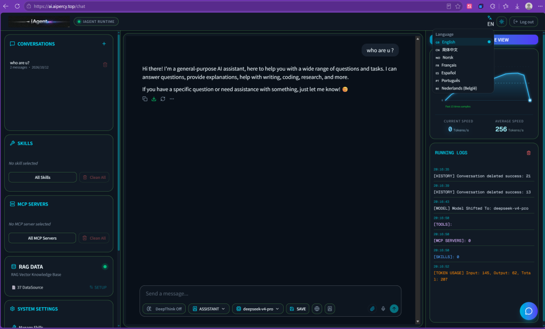Click the iAgent logo
Image resolution: width=545 pixels, height=329 pixels.
(39, 22)
